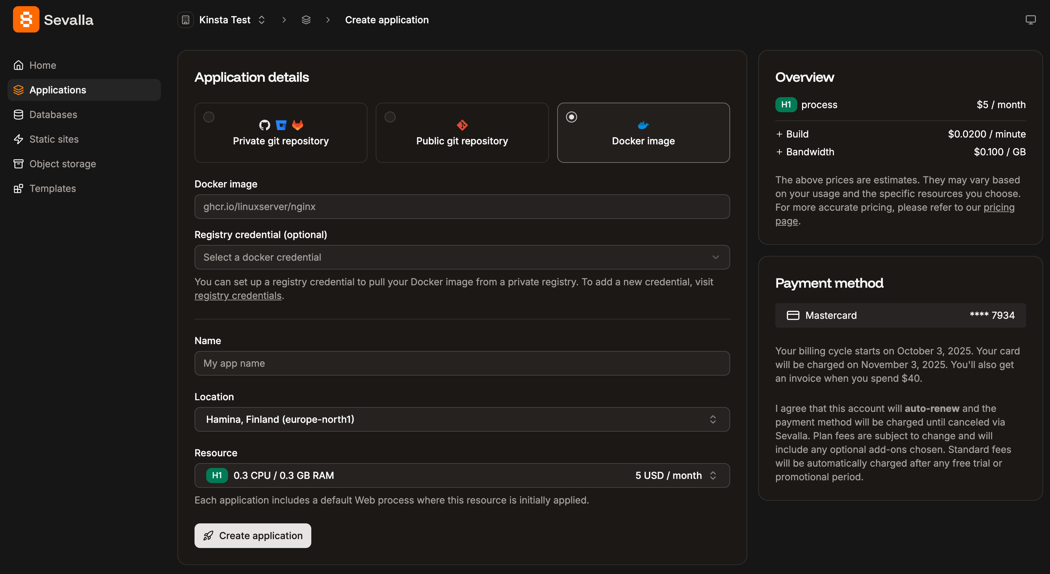
Task: Switch to Applications in the sidebar
Action: coord(58,90)
